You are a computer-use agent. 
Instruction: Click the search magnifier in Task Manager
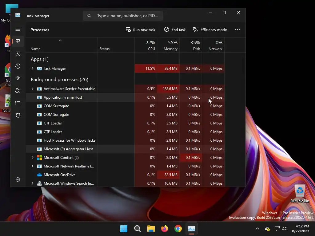(89, 16)
